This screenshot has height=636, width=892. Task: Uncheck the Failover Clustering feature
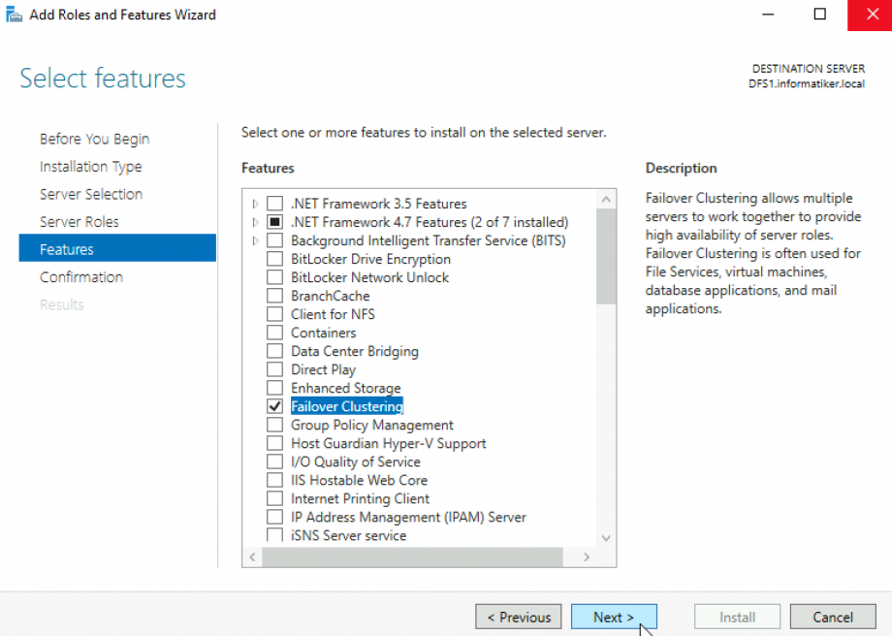click(274, 406)
